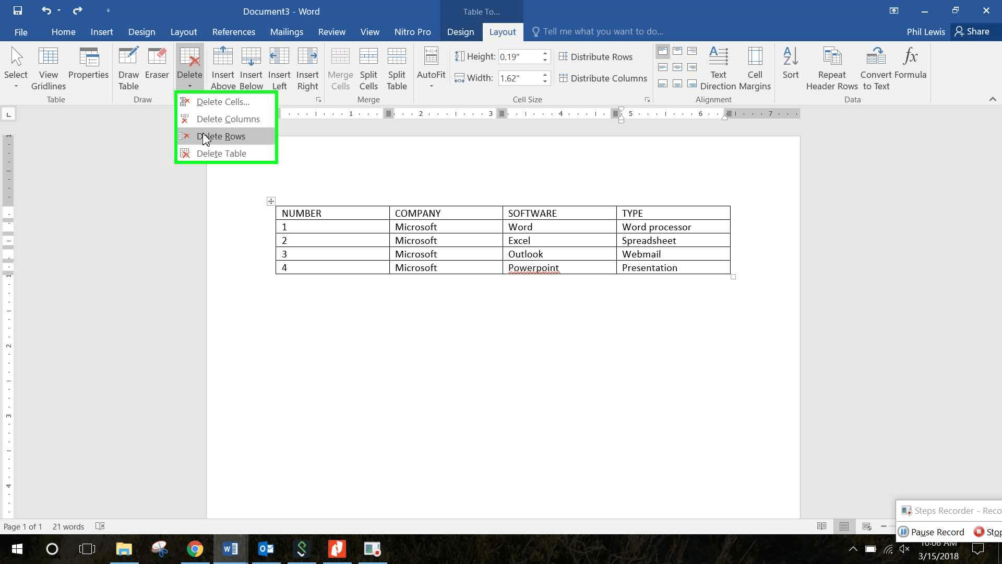Activate the Draw Table tool
This screenshot has height=564, width=1002.
(128, 67)
